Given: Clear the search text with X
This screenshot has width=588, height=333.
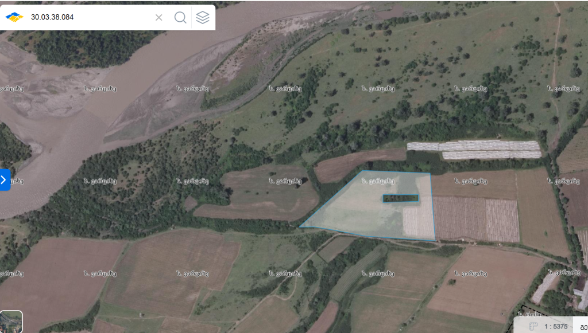Looking at the screenshot, I should [x=158, y=17].
